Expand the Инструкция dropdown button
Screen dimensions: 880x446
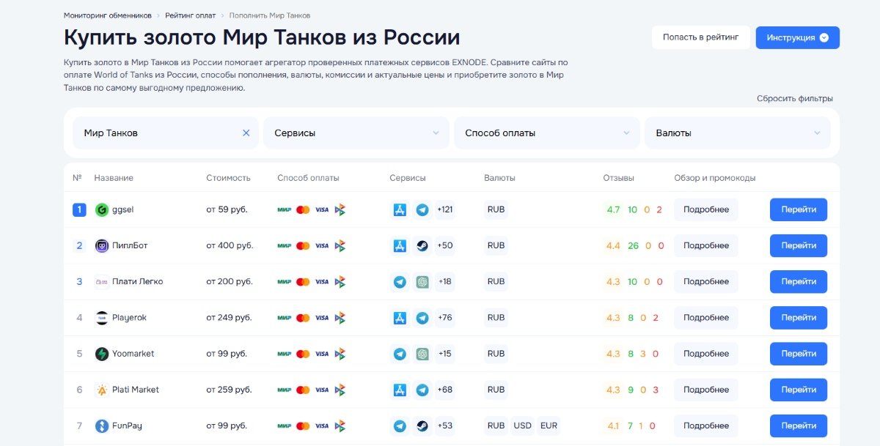coord(798,37)
